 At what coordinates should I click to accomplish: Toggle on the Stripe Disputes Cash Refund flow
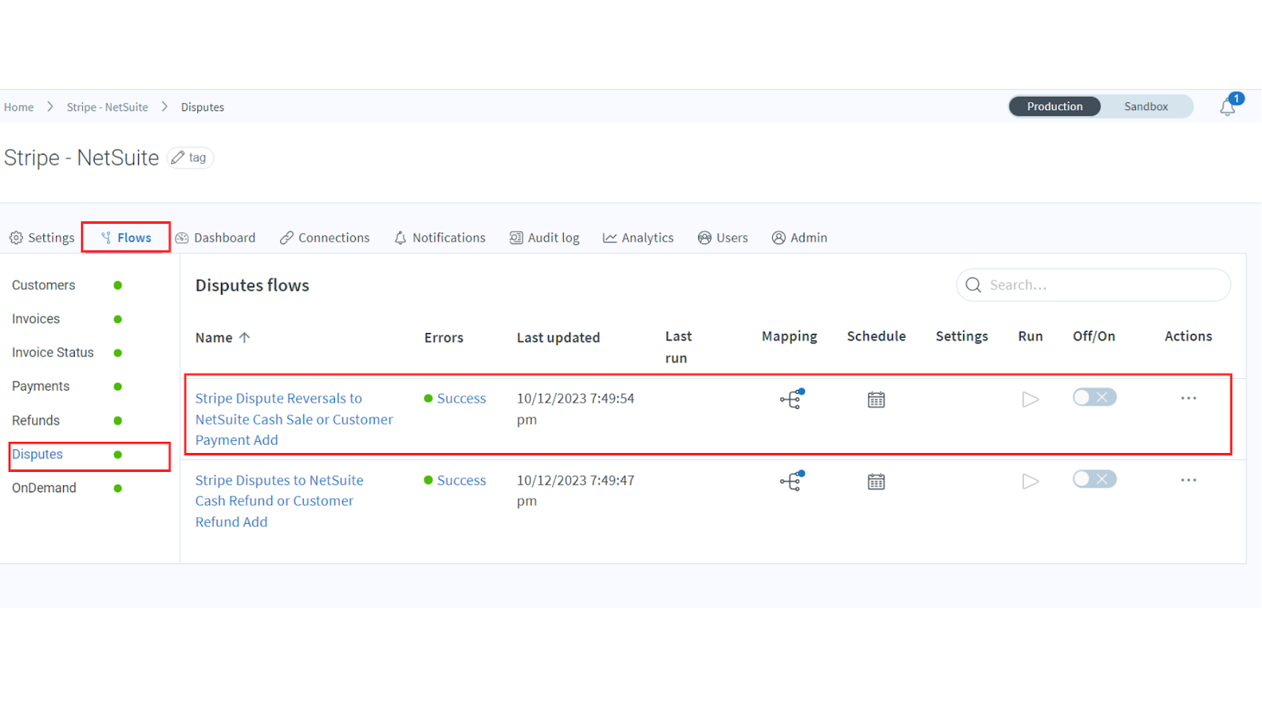[x=1094, y=479]
